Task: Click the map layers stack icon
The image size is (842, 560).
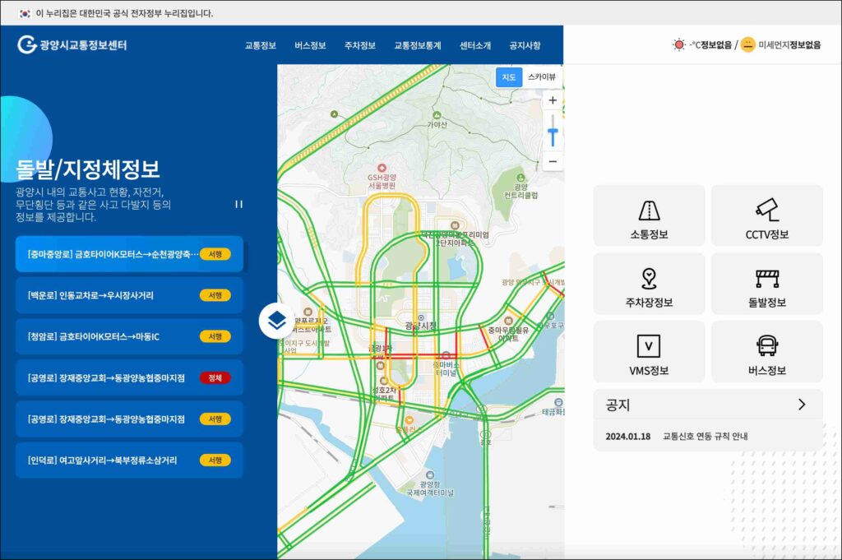Action: pos(277,321)
